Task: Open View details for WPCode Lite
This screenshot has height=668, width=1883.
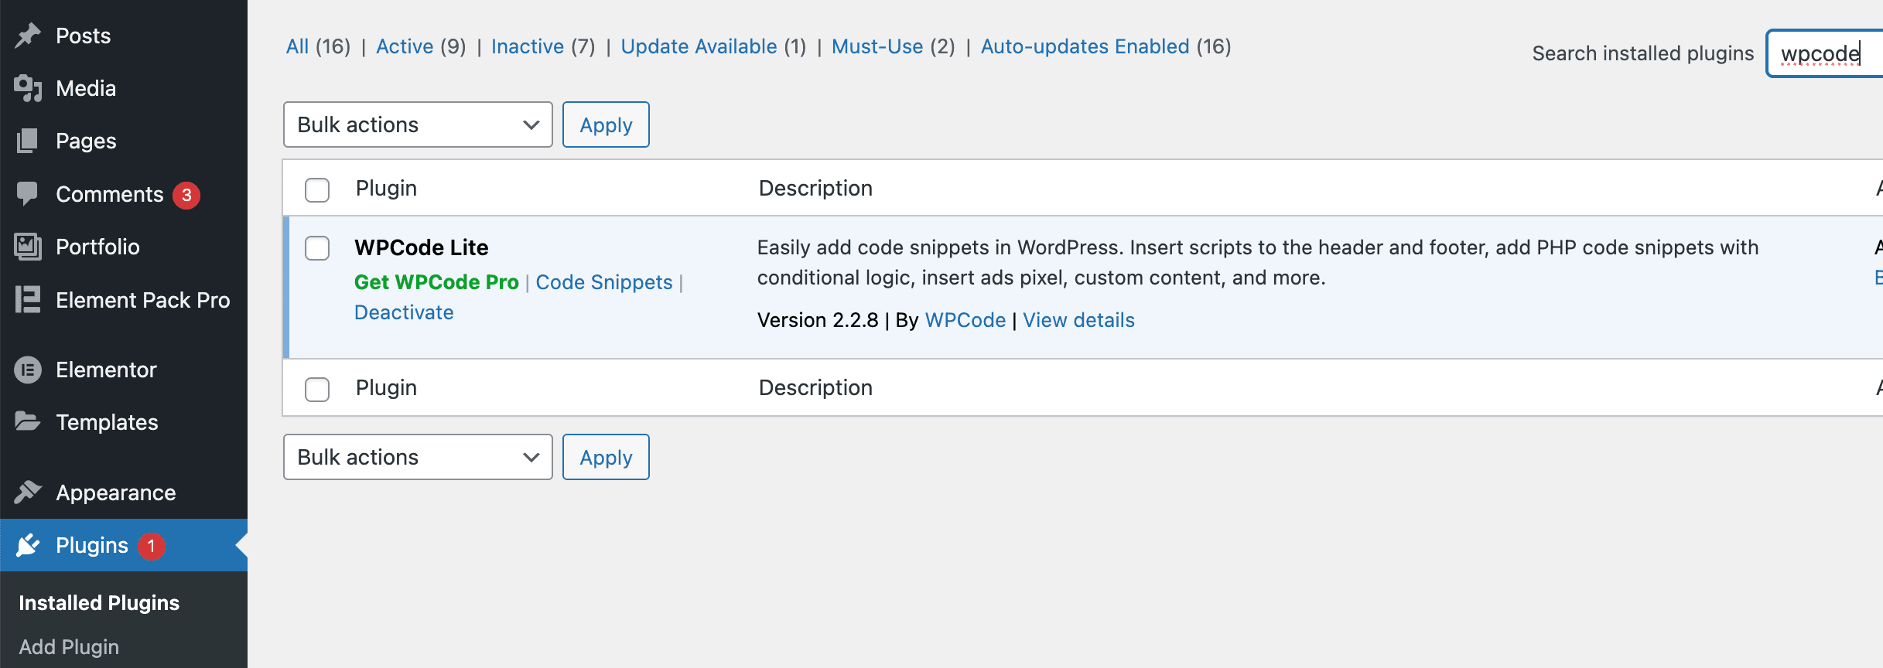Action: click(1078, 319)
